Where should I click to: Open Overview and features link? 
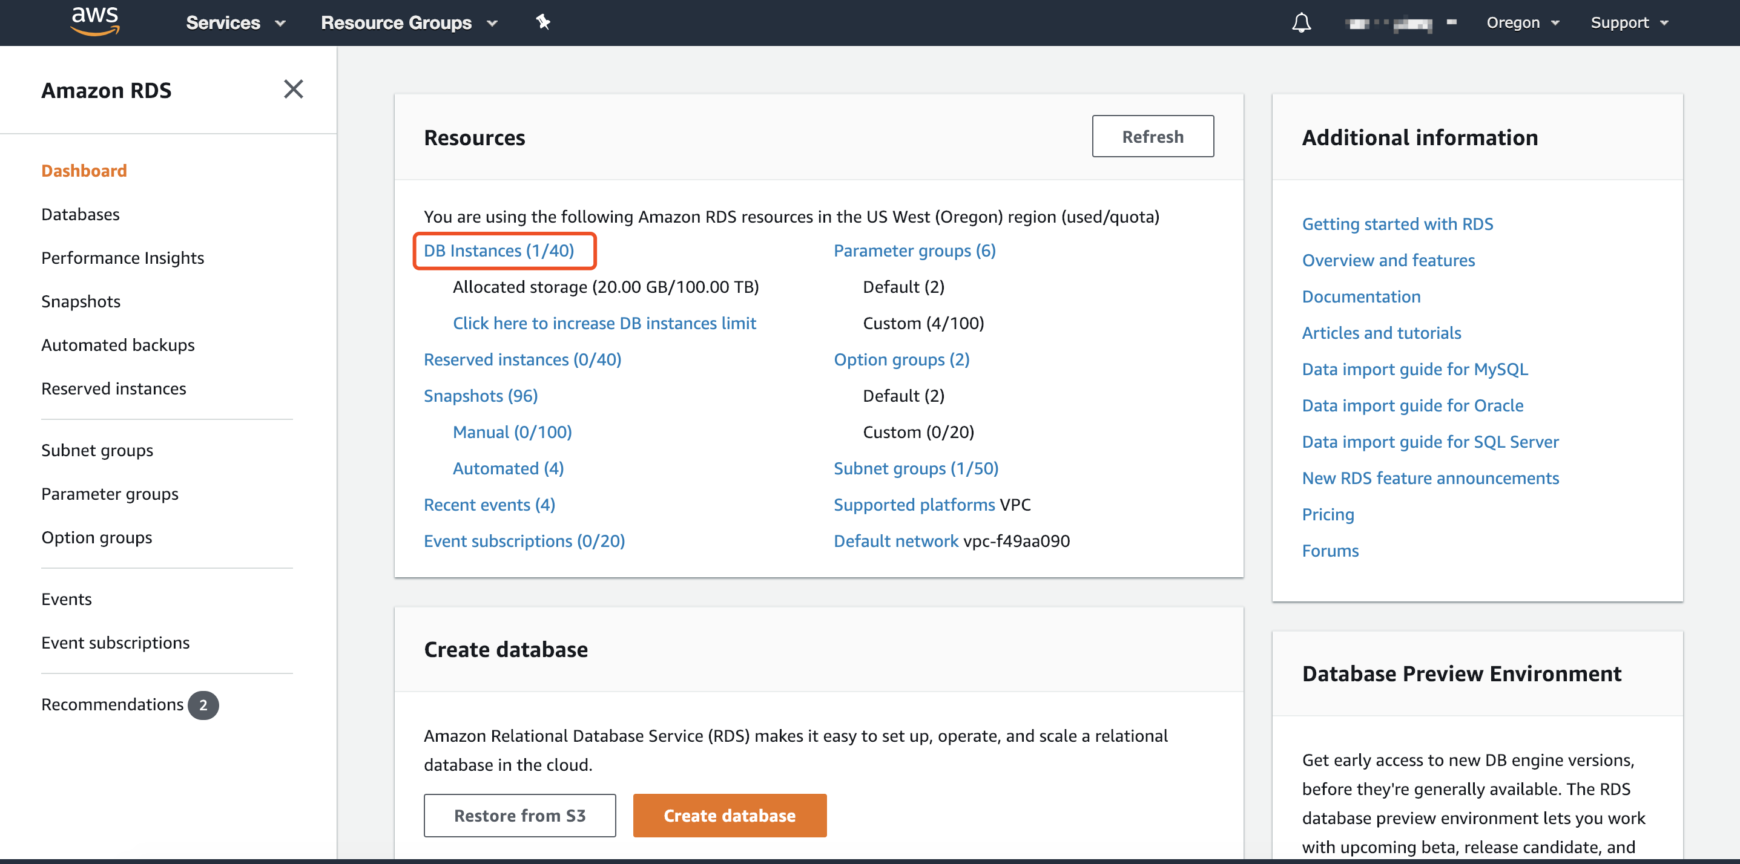click(x=1388, y=260)
